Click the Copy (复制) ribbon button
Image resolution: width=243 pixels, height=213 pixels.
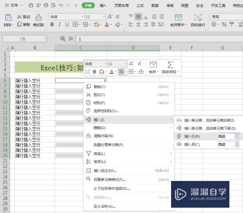pyautogui.click(x=24, y=25)
